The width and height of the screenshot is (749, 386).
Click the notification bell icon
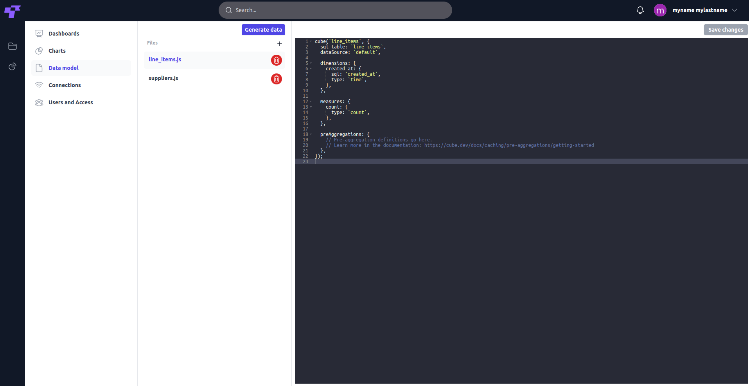(x=640, y=10)
